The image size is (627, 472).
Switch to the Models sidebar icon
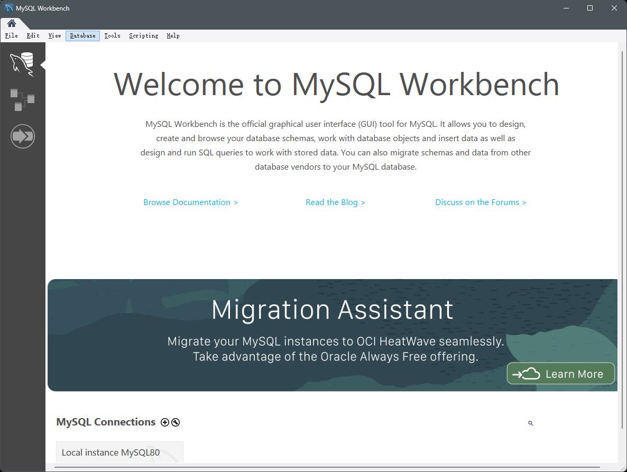(x=22, y=100)
